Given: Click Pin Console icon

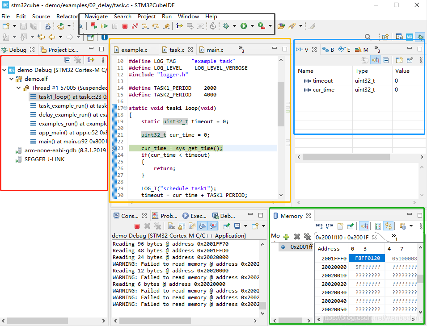Looking at the screenshot, I should [x=226, y=226].
